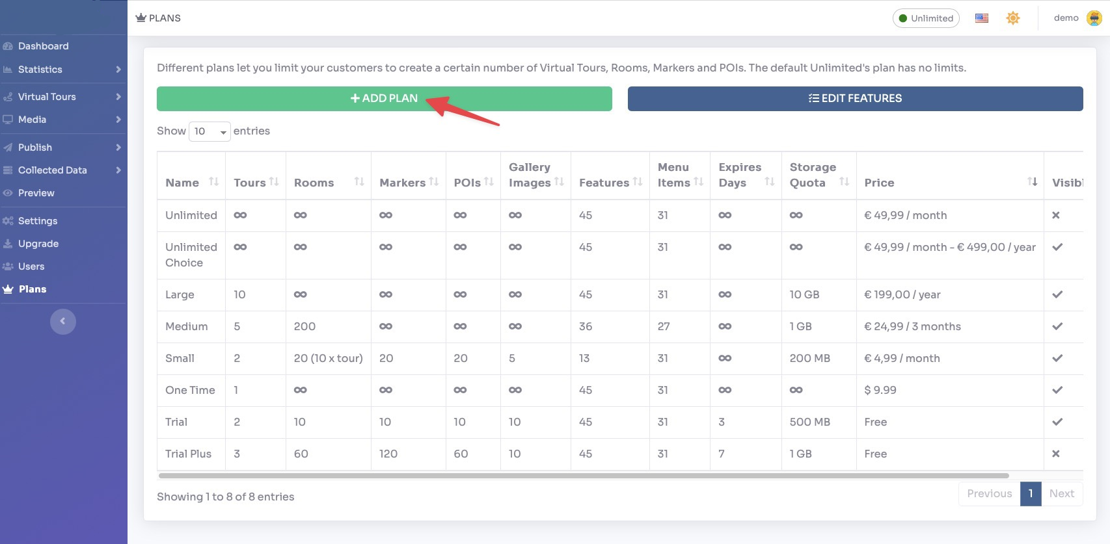Image resolution: width=1110 pixels, height=544 pixels.
Task: Click the visible checkmark for Large plan
Action: (x=1057, y=294)
